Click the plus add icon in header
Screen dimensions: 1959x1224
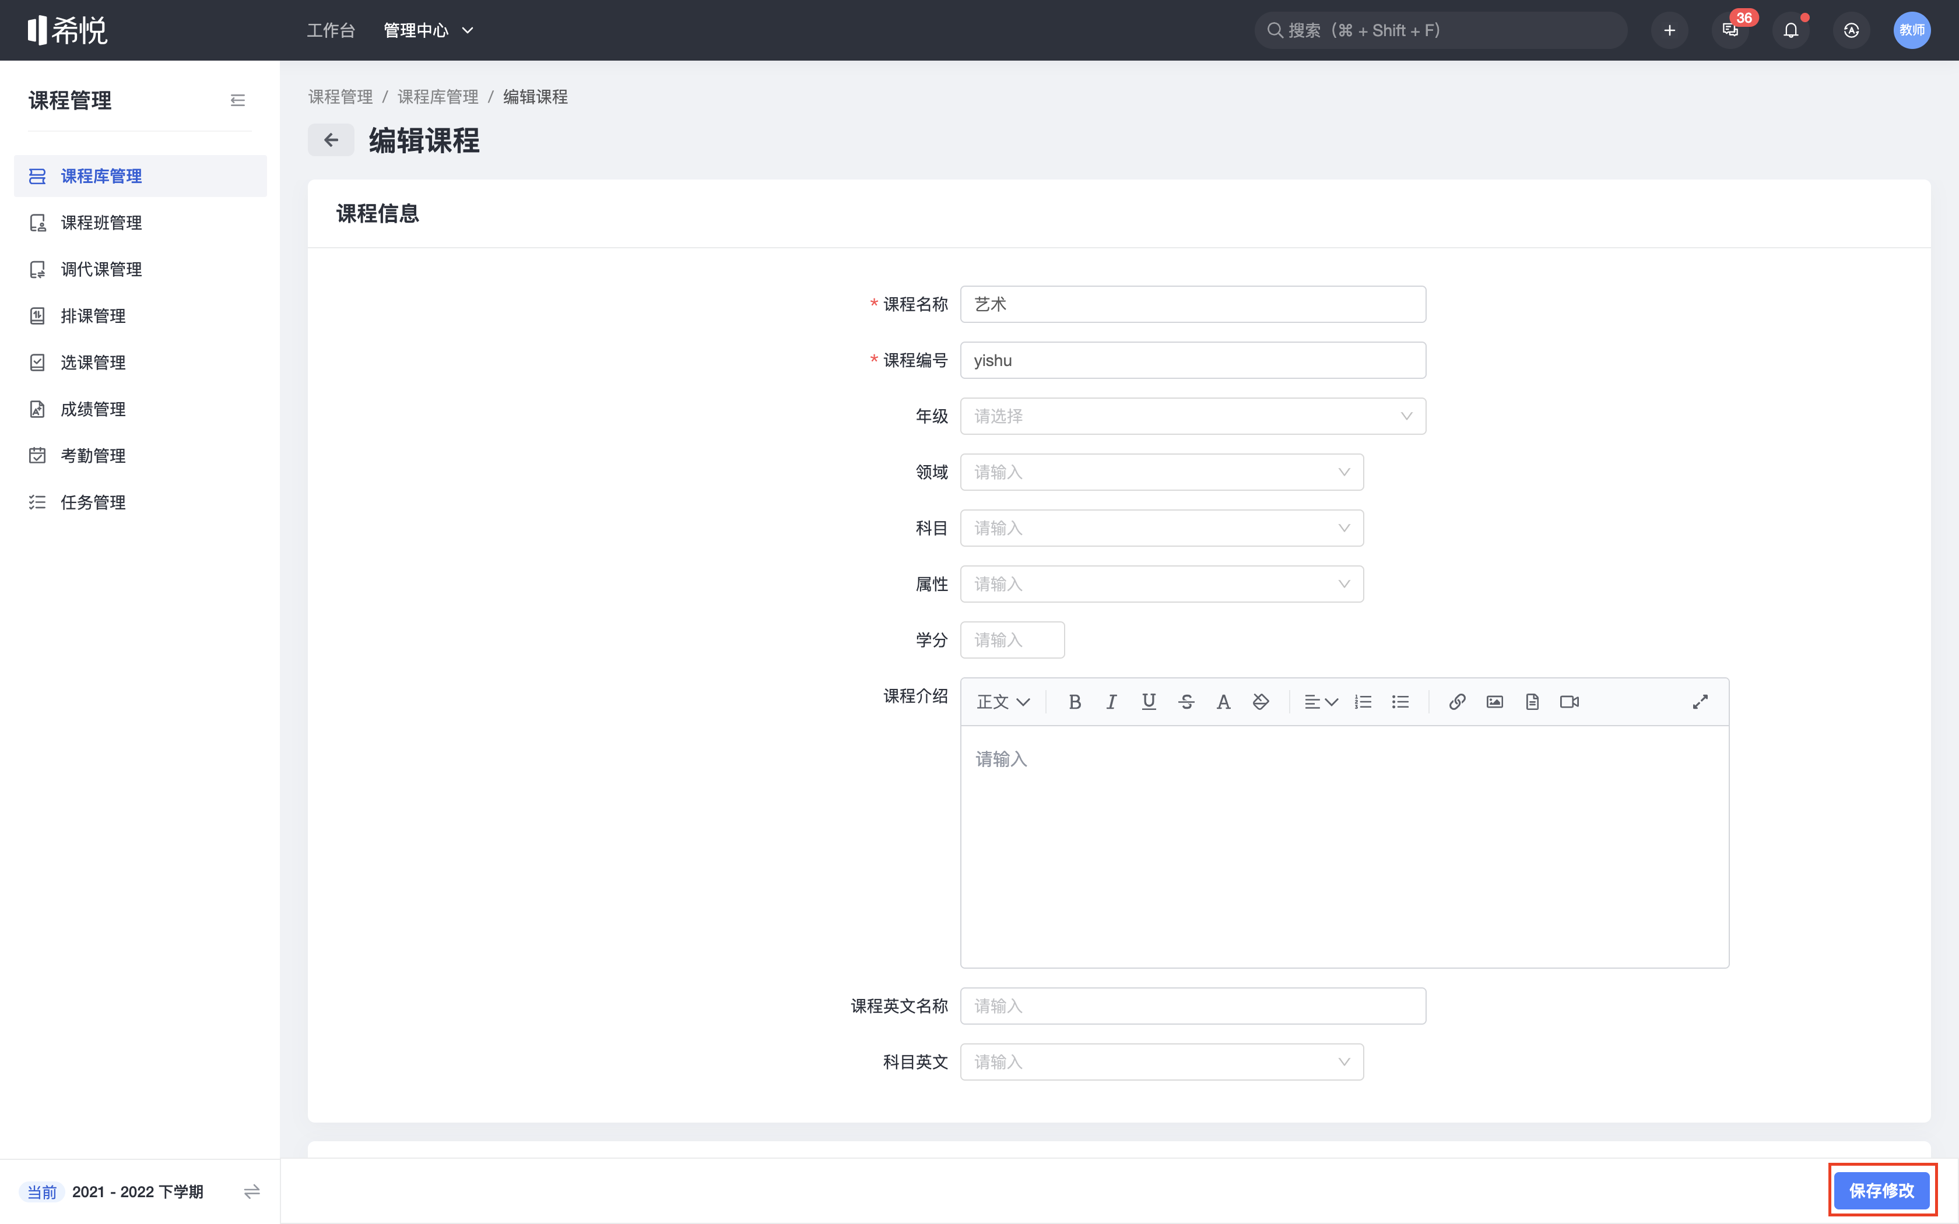coord(1669,30)
